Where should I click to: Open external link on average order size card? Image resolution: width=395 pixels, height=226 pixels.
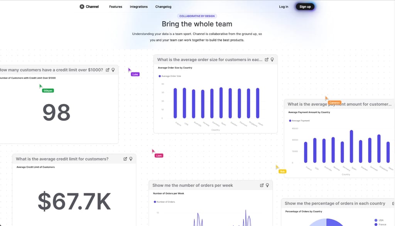tap(267, 60)
